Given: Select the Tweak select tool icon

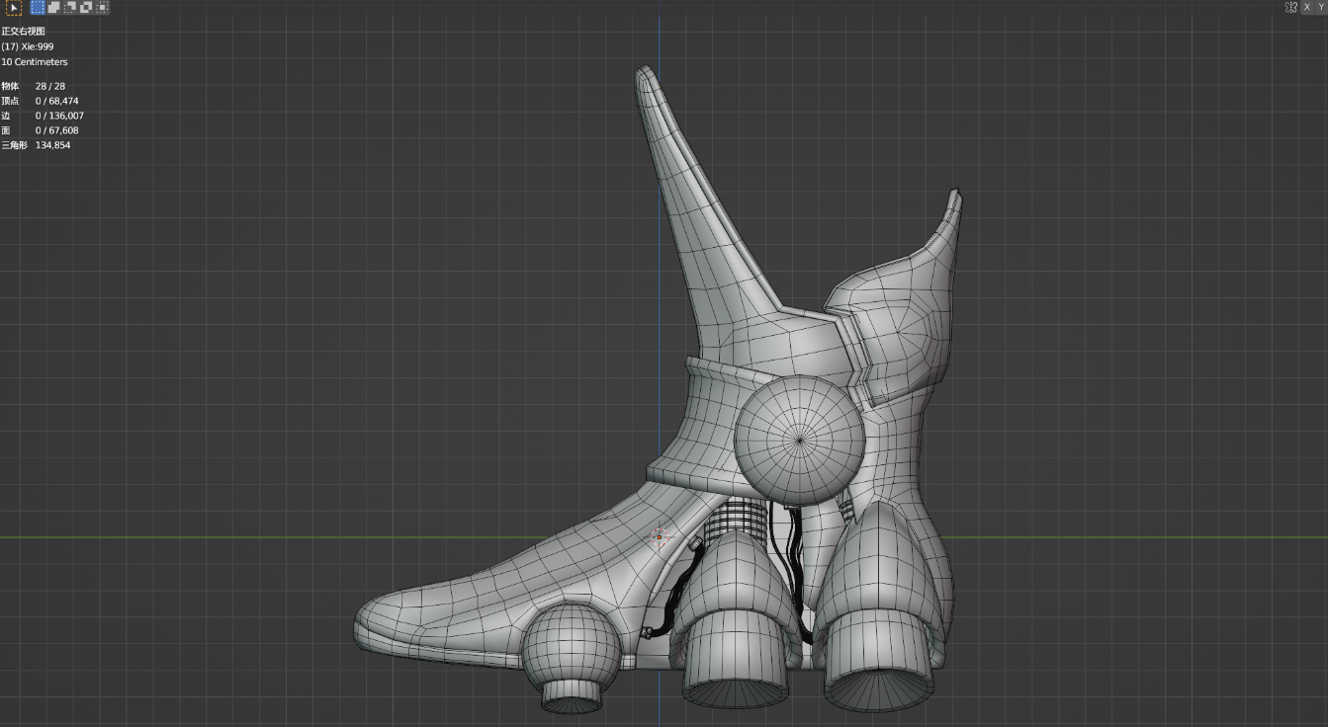Looking at the screenshot, I should pyautogui.click(x=14, y=8).
